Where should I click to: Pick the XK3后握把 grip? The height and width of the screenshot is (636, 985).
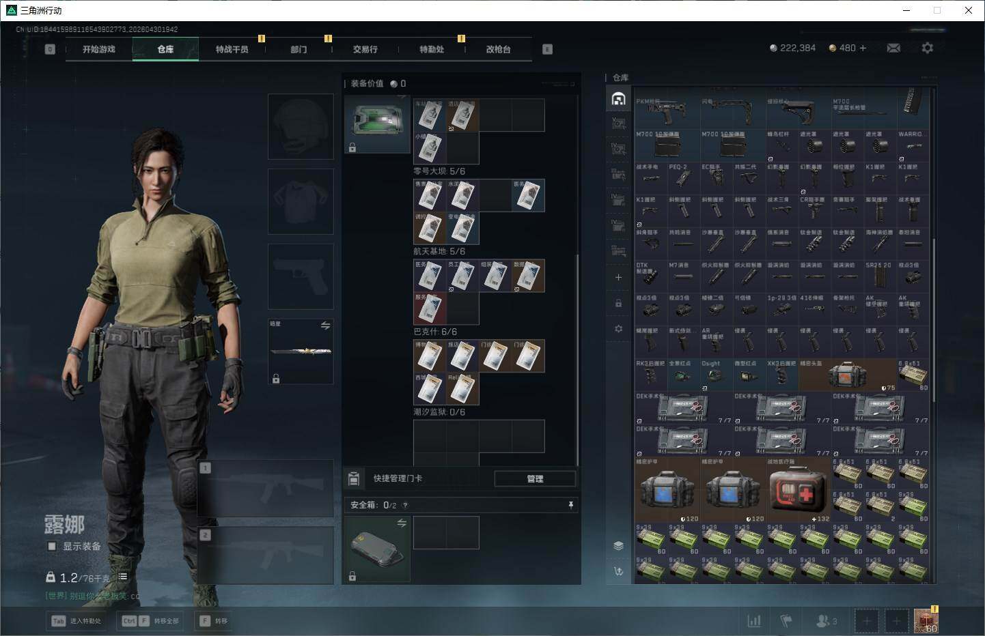click(782, 375)
